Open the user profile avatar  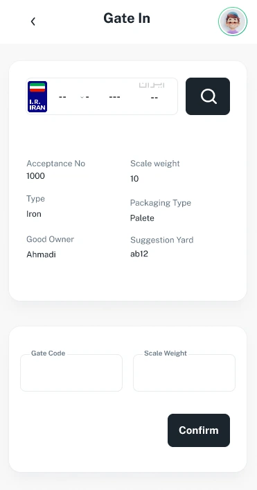pos(233,21)
